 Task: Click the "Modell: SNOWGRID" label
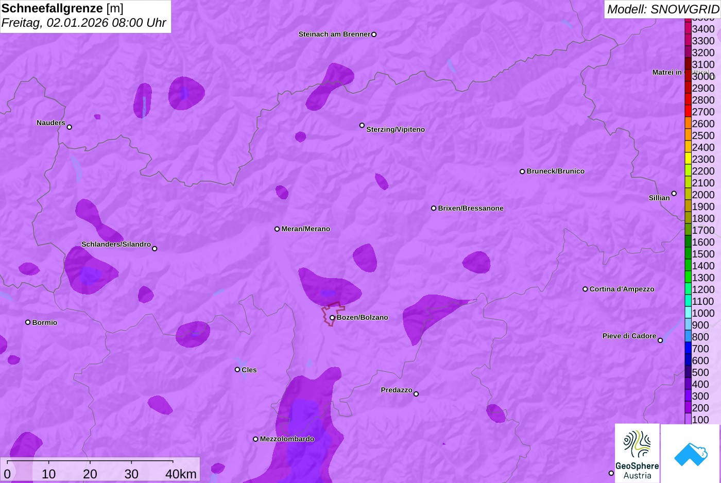click(663, 9)
